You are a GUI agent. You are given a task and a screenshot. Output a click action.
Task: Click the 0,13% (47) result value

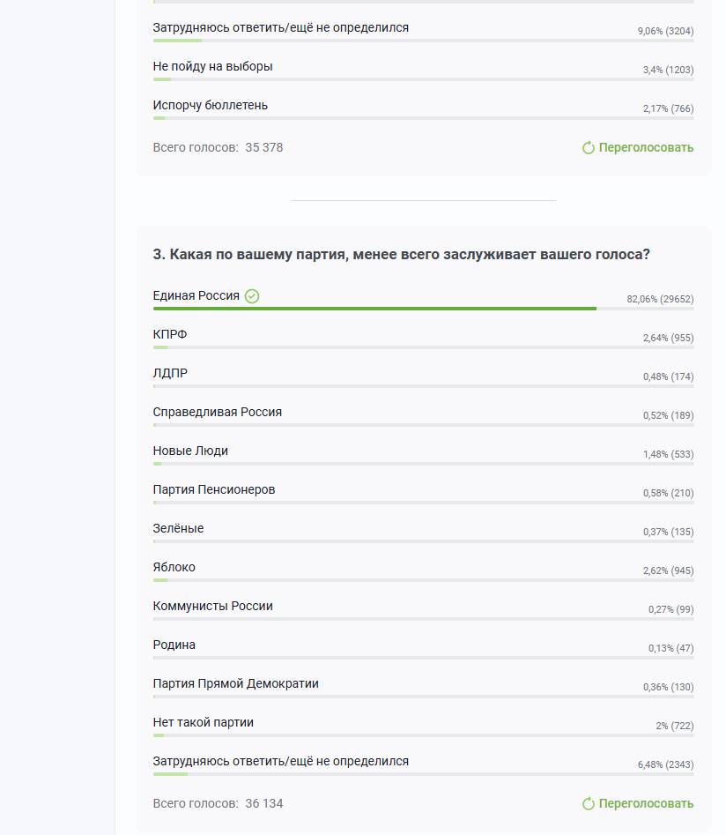point(670,649)
